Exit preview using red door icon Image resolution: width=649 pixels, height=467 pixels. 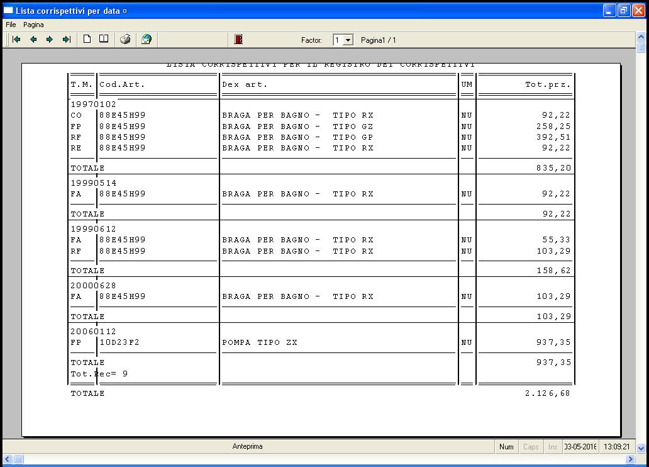click(238, 40)
